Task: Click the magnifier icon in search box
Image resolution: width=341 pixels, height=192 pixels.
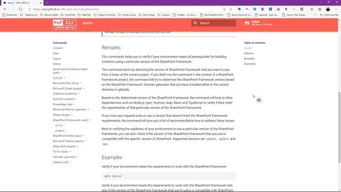Action: (x=196, y=23)
